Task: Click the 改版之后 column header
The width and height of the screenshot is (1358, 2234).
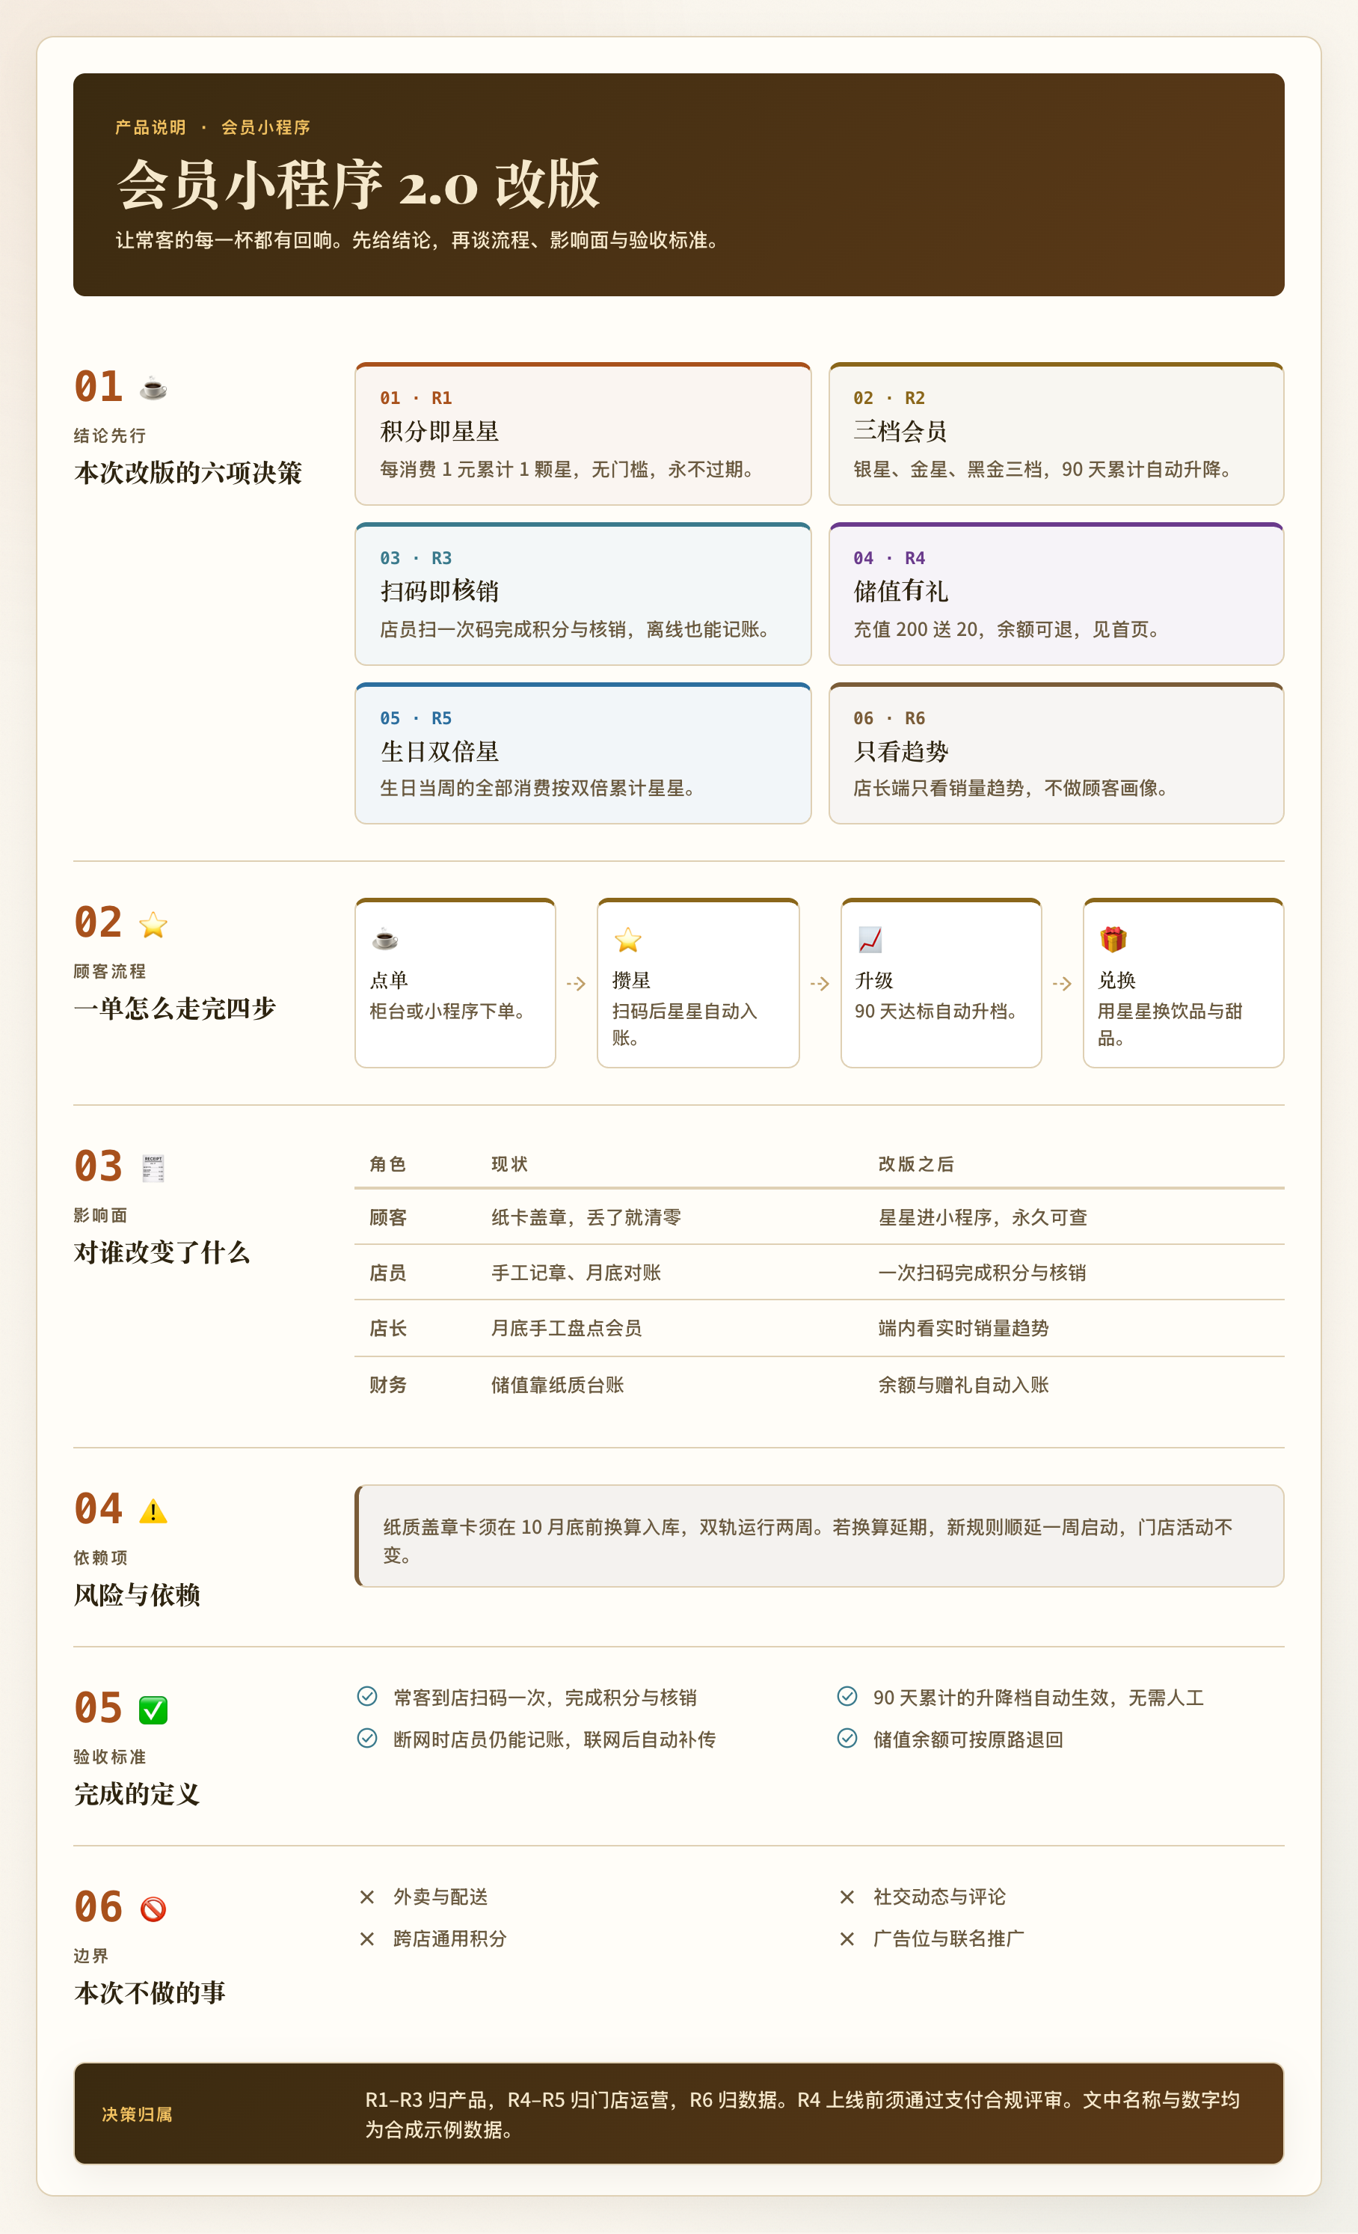Action: (916, 1164)
